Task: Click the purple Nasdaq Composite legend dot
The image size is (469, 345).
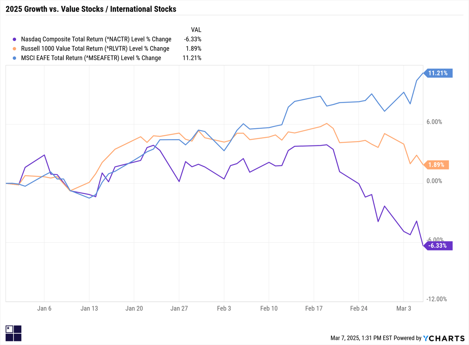Action: coord(15,39)
